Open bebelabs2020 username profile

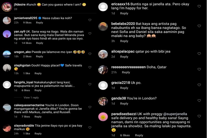123,24
